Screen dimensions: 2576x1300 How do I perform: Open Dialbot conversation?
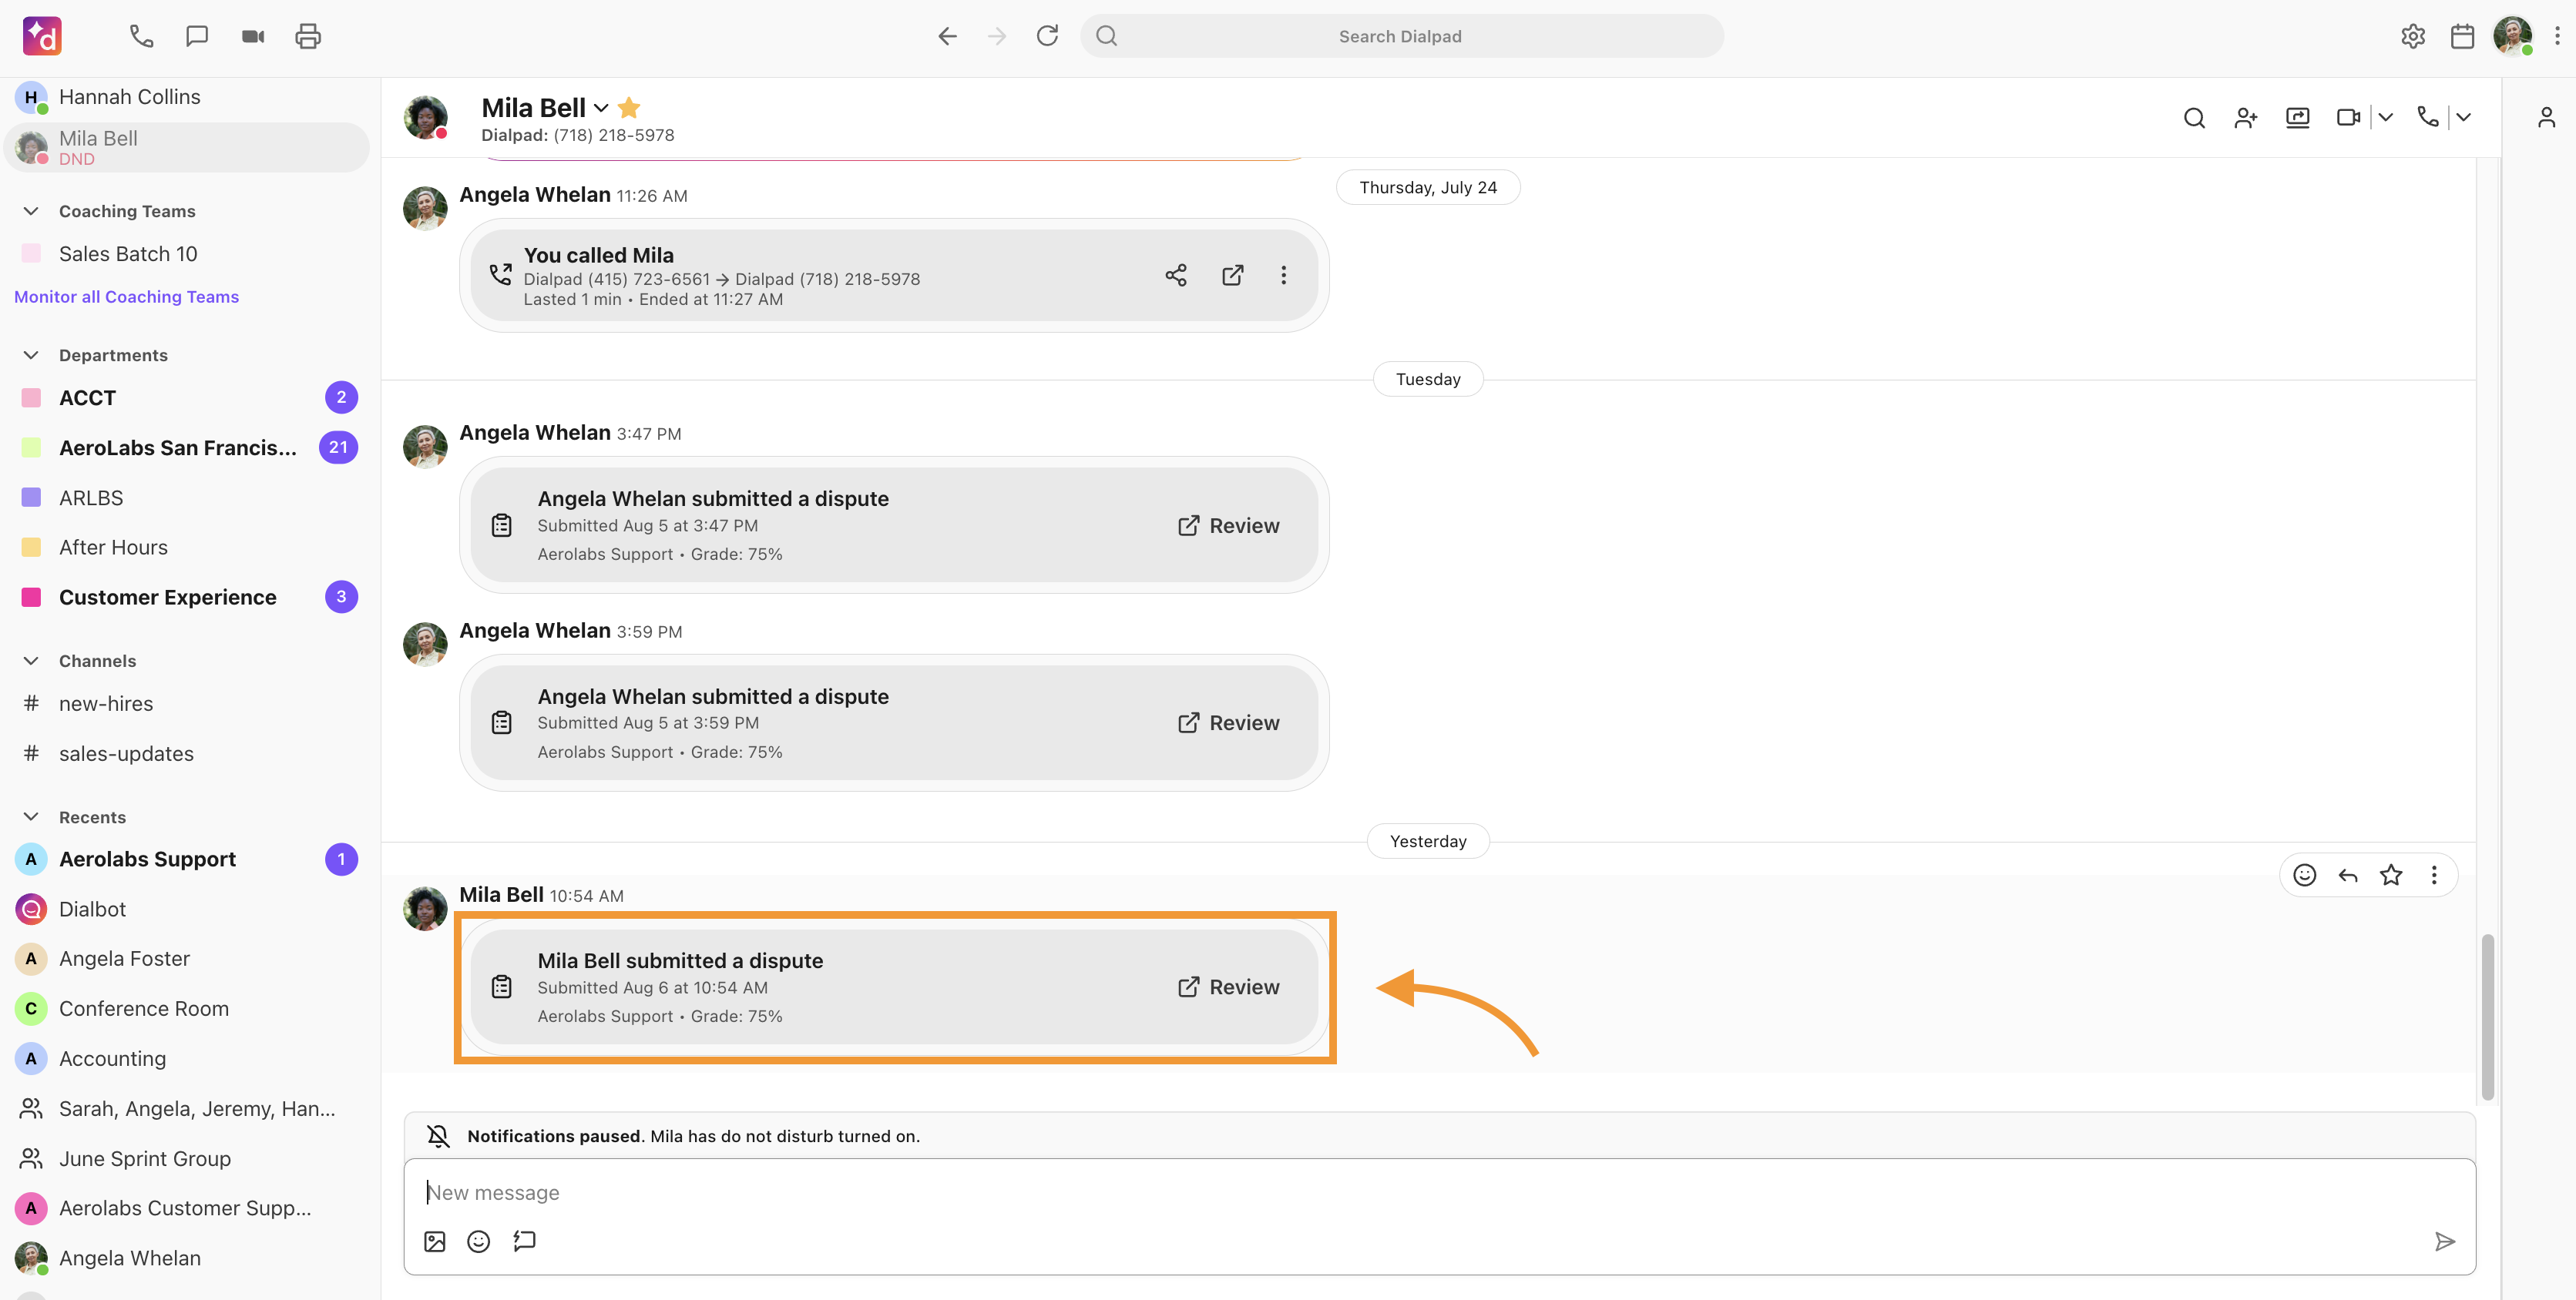187,910
